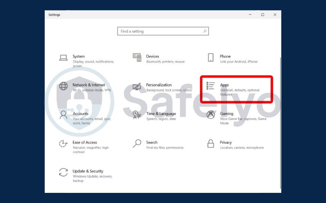326x203 pixels.
Task: Open the Time & Language icon
Action: click(x=137, y=115)
